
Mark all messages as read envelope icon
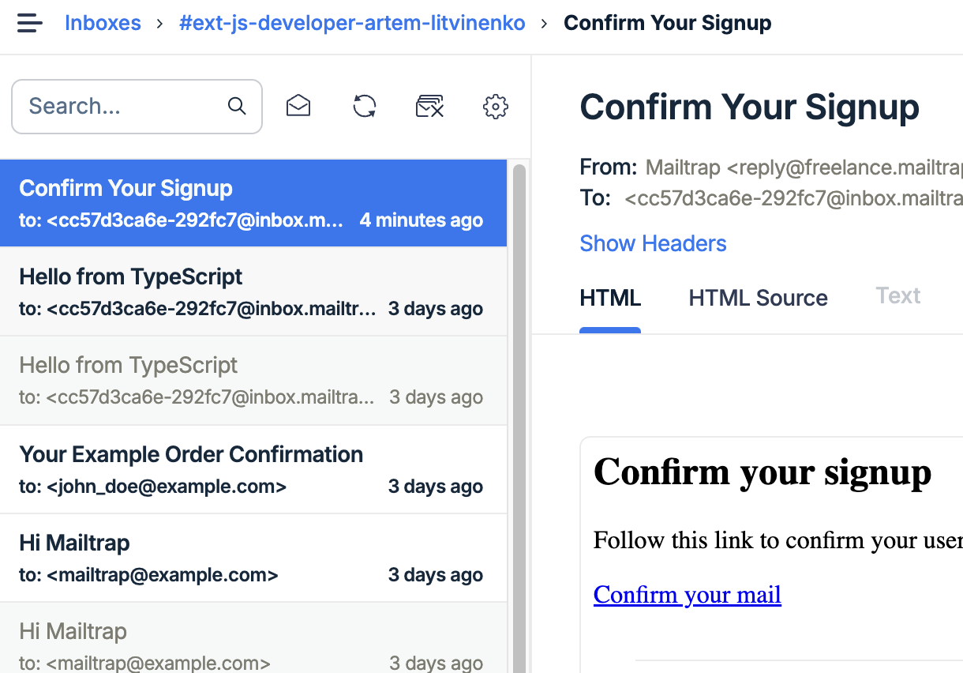tap(298, 106)
